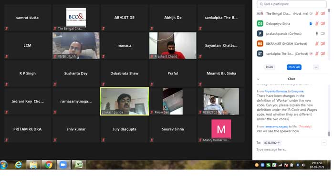
Task: Click prakash.panda's video camera icon in list
Action: coord(323,34)
